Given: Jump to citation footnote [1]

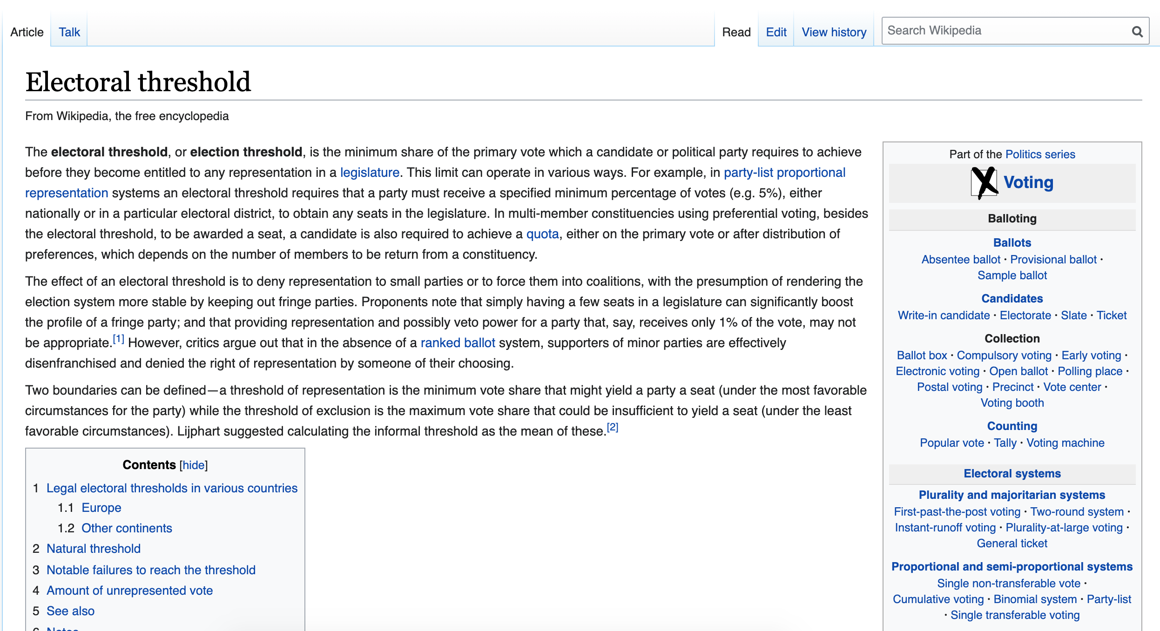Looking at the screenshot, I should (119, 339).
